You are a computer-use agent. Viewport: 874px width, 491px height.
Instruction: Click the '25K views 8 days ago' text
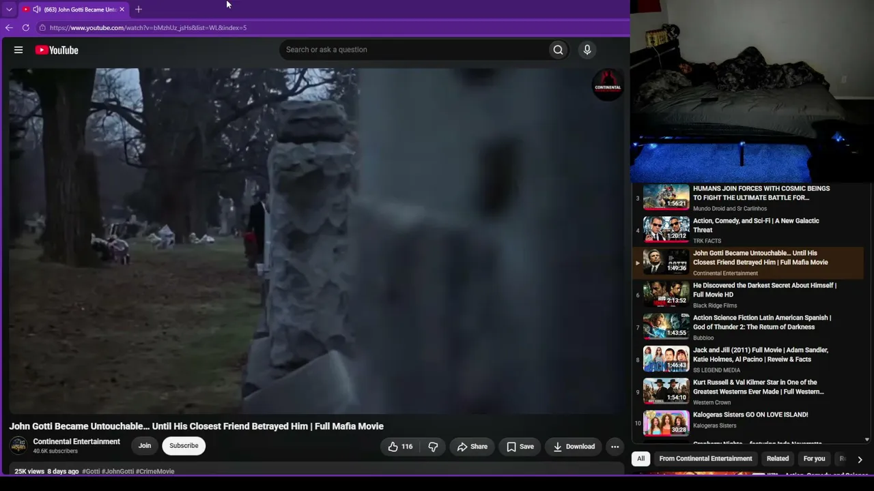46,471
